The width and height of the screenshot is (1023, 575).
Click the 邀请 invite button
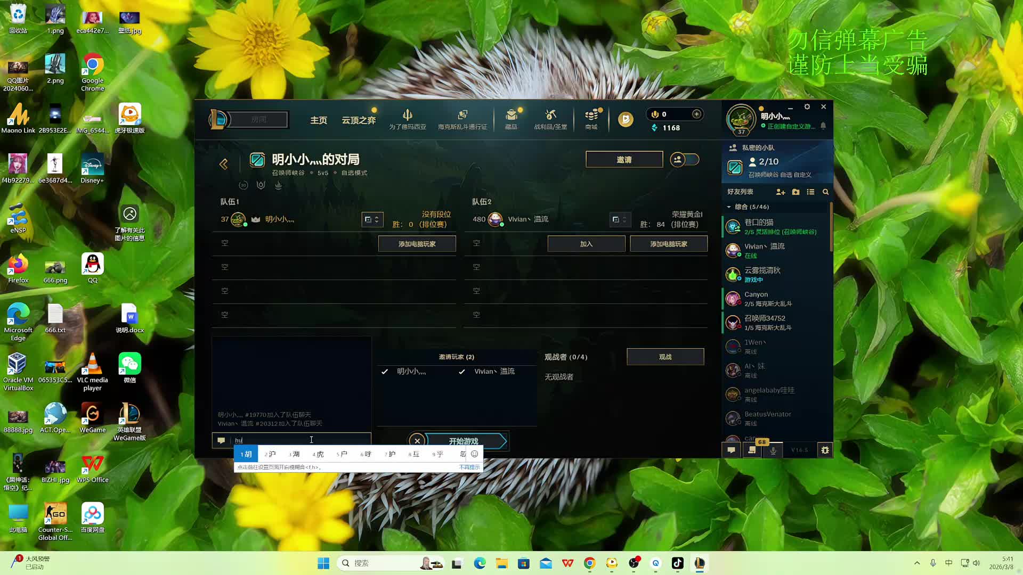(624, 159)
